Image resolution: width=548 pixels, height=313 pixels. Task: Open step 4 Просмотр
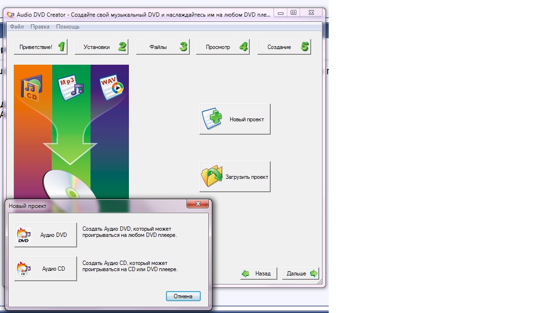pyautogui.click(x=223, y=47)
